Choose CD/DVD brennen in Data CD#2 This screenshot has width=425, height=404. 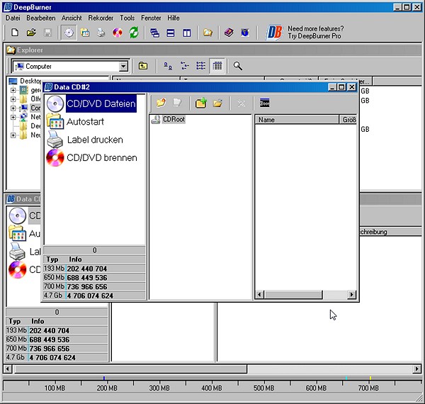point(101,158)
